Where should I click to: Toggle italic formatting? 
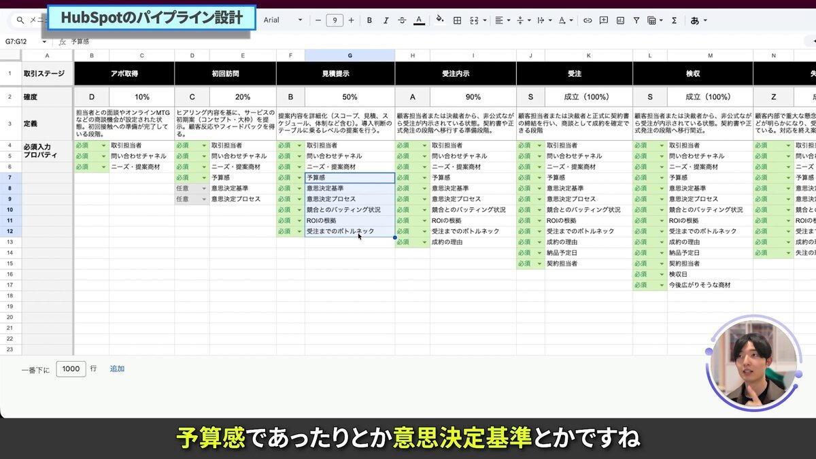tap(385, 20)
